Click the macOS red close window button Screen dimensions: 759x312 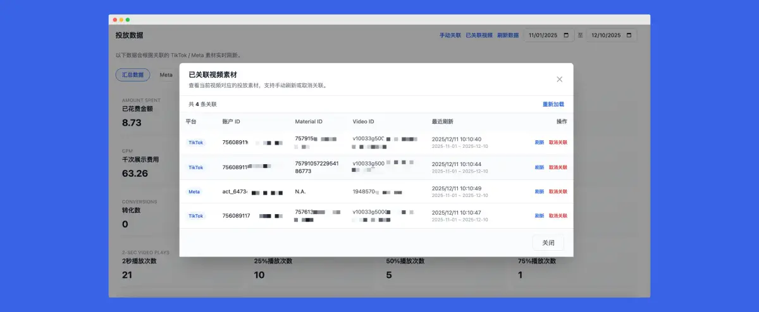(x=114, y=20)
